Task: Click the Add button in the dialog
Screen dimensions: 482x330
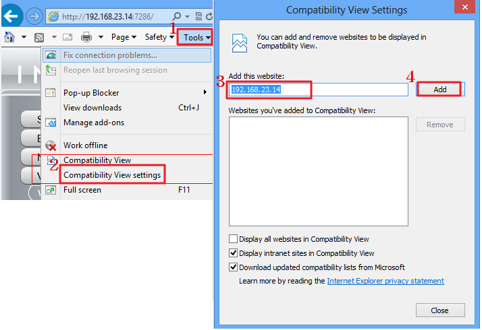Action: click(x=440, y=90)
